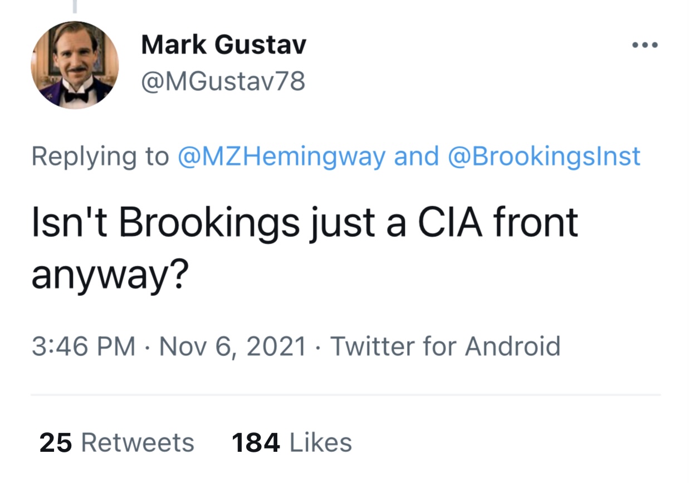Click the bold number 184 count

[256, 443]
